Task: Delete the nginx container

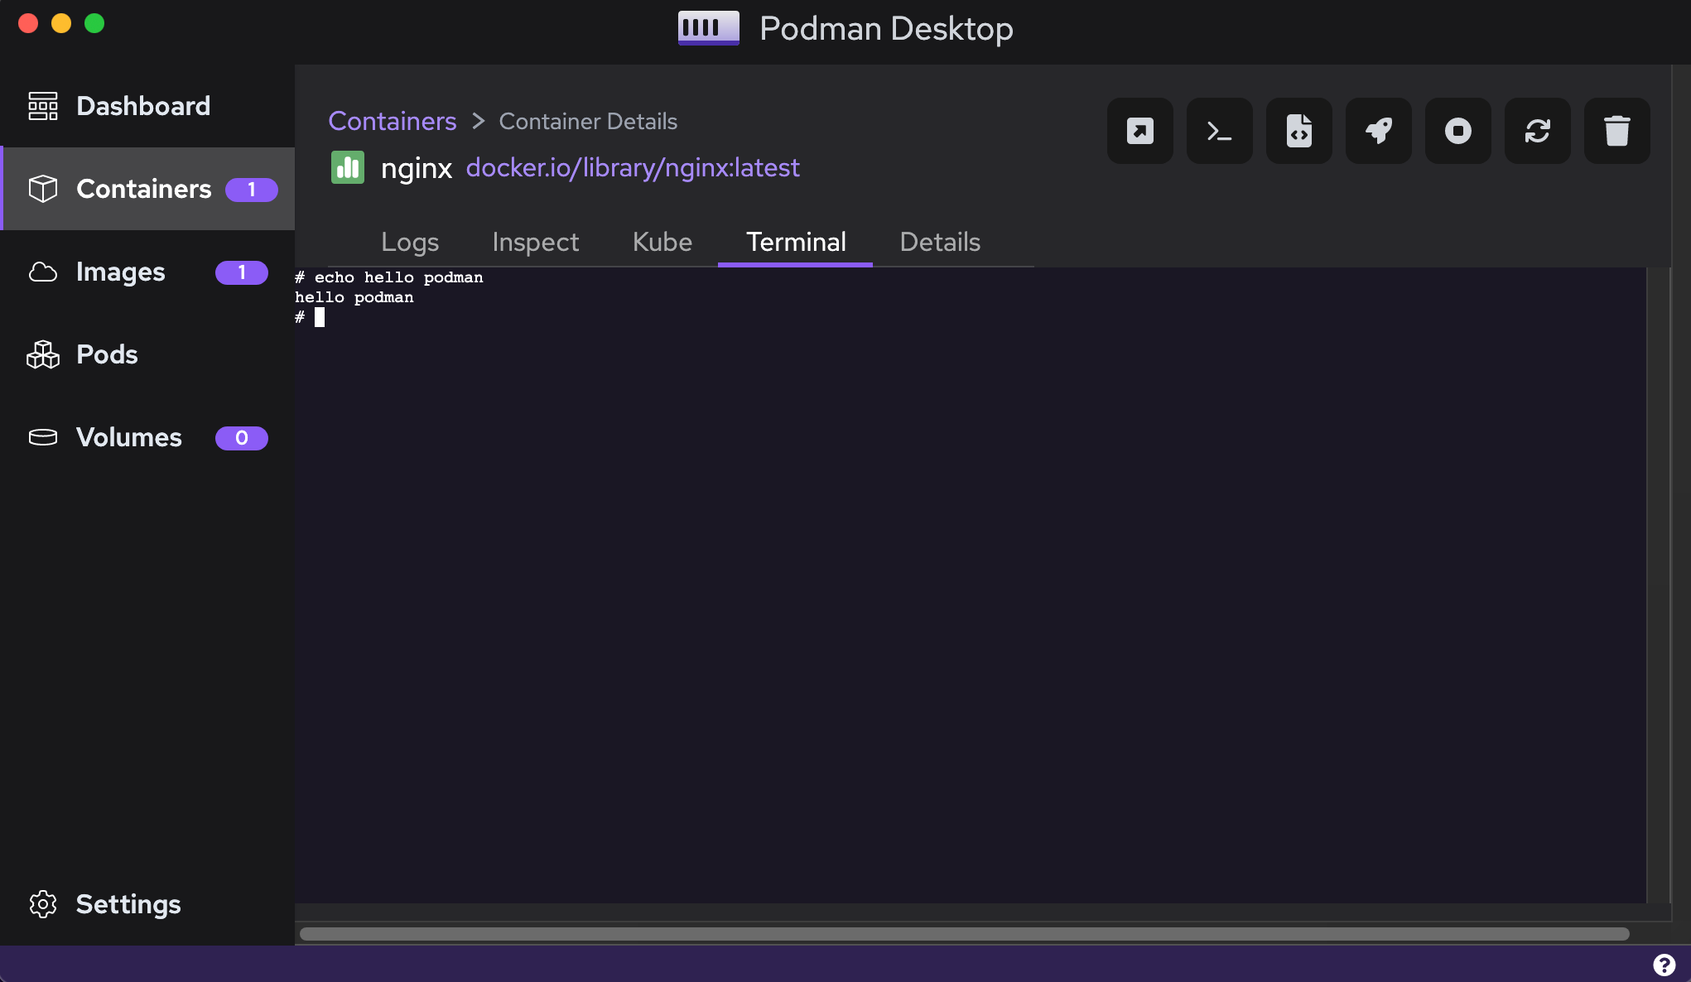Action: 1616,131
